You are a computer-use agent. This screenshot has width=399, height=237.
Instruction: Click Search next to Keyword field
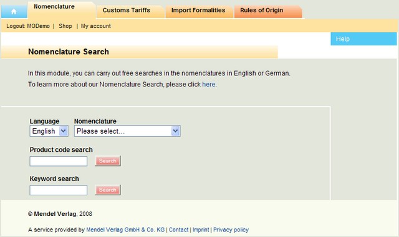tap(108, 190)
